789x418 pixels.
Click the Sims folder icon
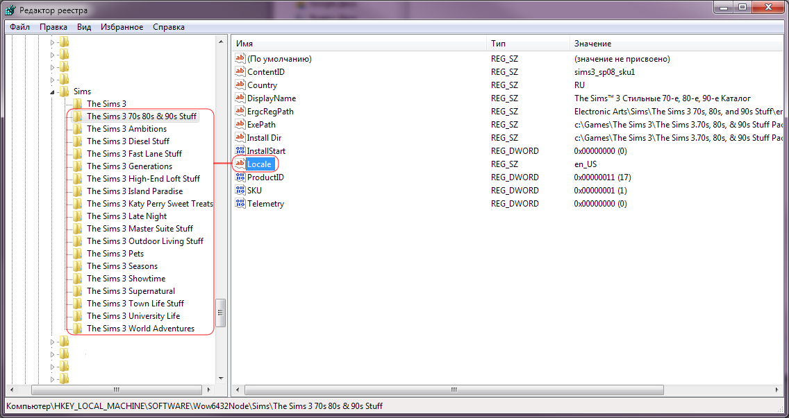[64, 92]
